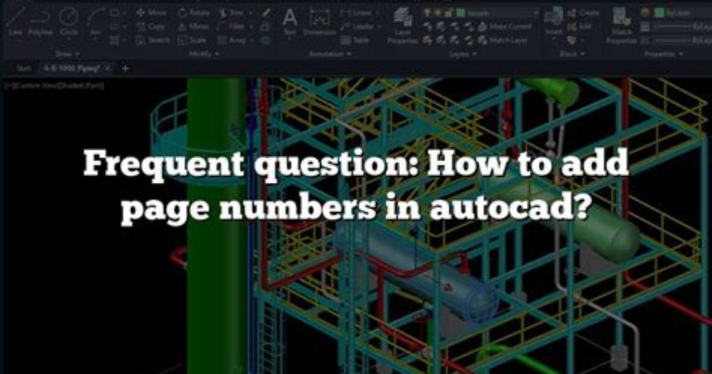The image size is (712, 374).
Task: Click Match Layer button
Action: [x=503, y=40]
